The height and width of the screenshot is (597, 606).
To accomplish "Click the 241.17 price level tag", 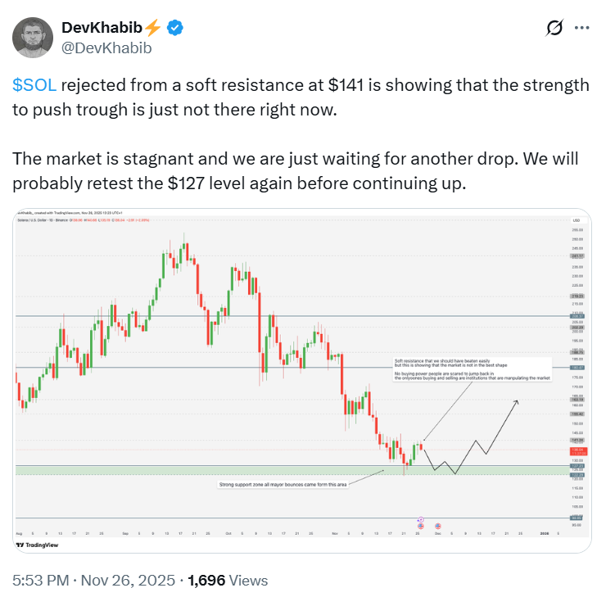I will 577,256.
